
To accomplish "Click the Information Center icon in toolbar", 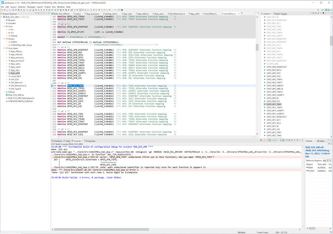I will [x=122, y=10].
